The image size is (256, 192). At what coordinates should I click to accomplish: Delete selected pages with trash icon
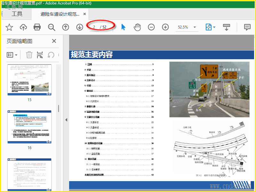pyautogui.click(x=29, y=55)
